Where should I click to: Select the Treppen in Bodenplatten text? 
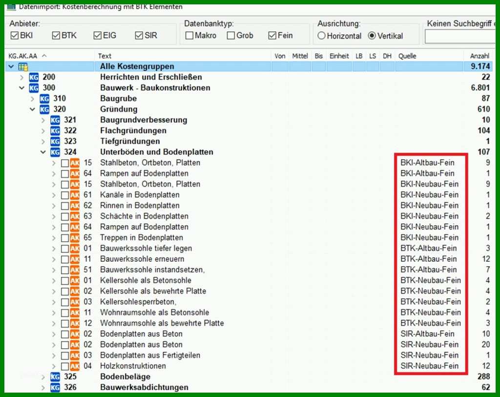[142, 237]
